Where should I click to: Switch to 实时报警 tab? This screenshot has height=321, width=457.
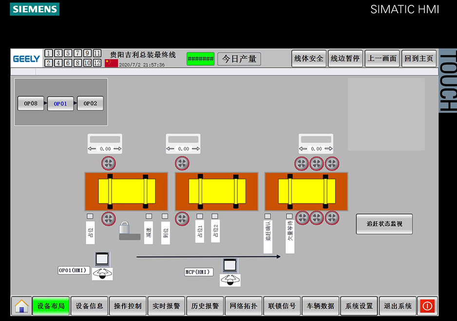click(166, 306)
